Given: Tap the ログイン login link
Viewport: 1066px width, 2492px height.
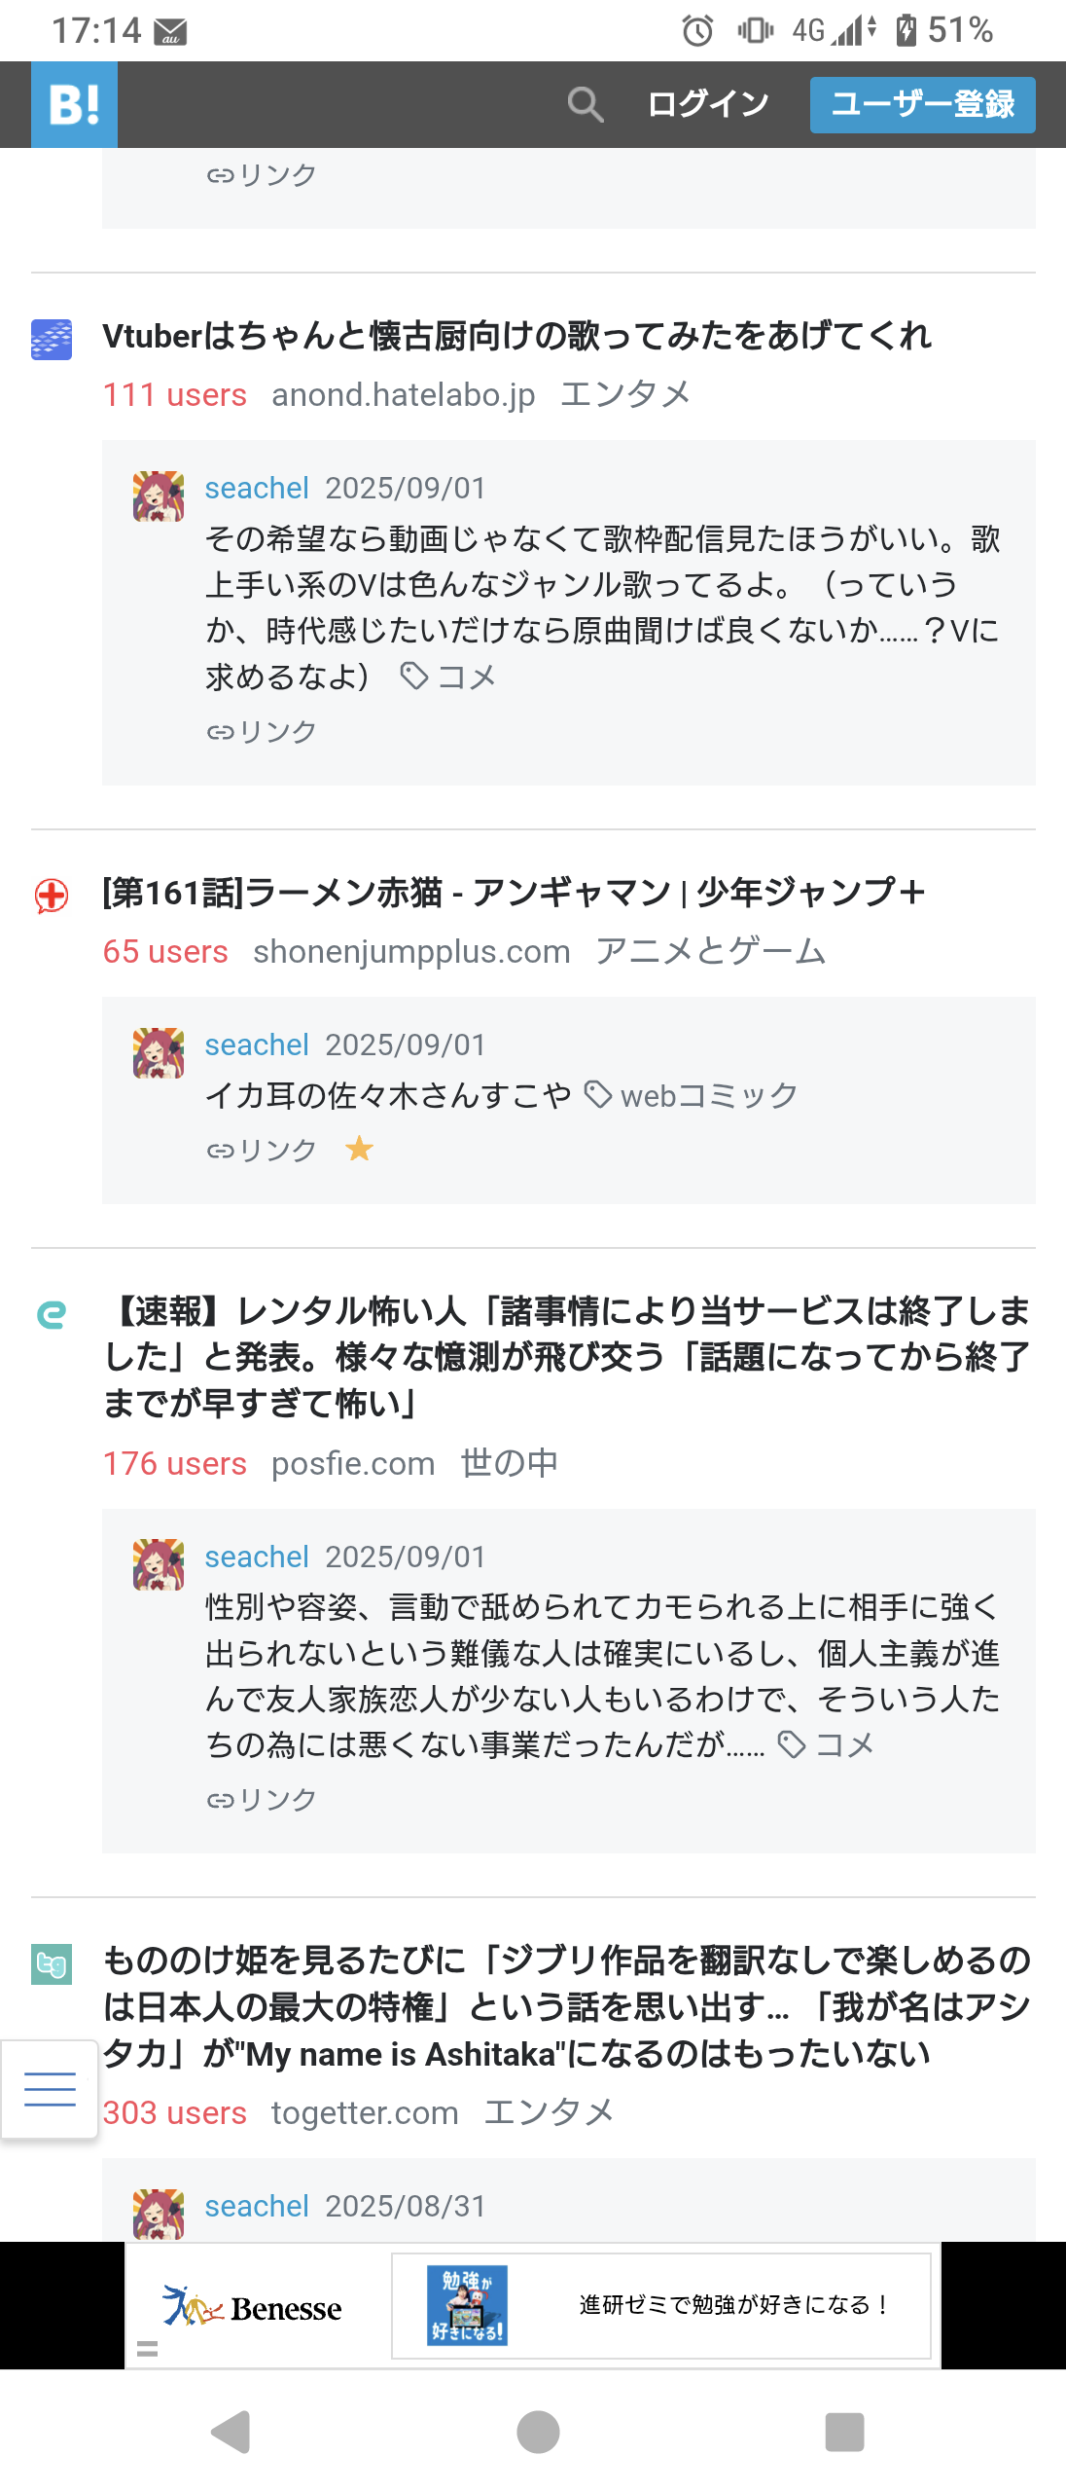Looking at the screenshot, I should point(708,104).
